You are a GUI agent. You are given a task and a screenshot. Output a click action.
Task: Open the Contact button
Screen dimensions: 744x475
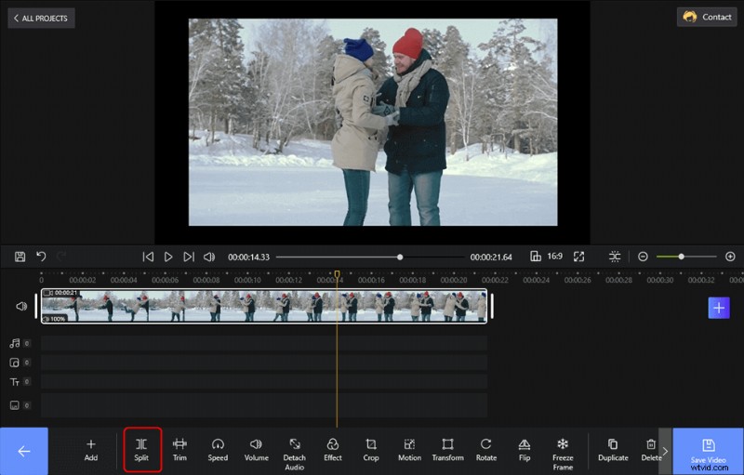click(x=707, y=17)
